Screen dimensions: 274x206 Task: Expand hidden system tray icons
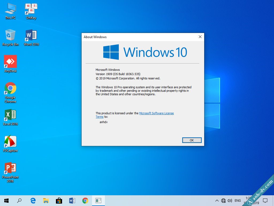(x=217, y=200)
